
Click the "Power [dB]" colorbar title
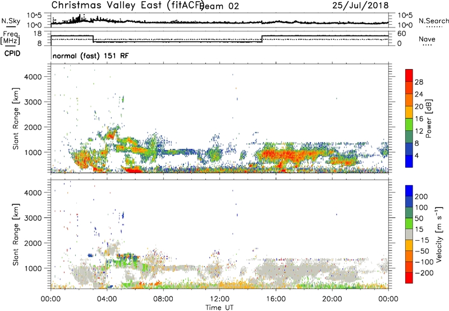[x=429, y=118]
